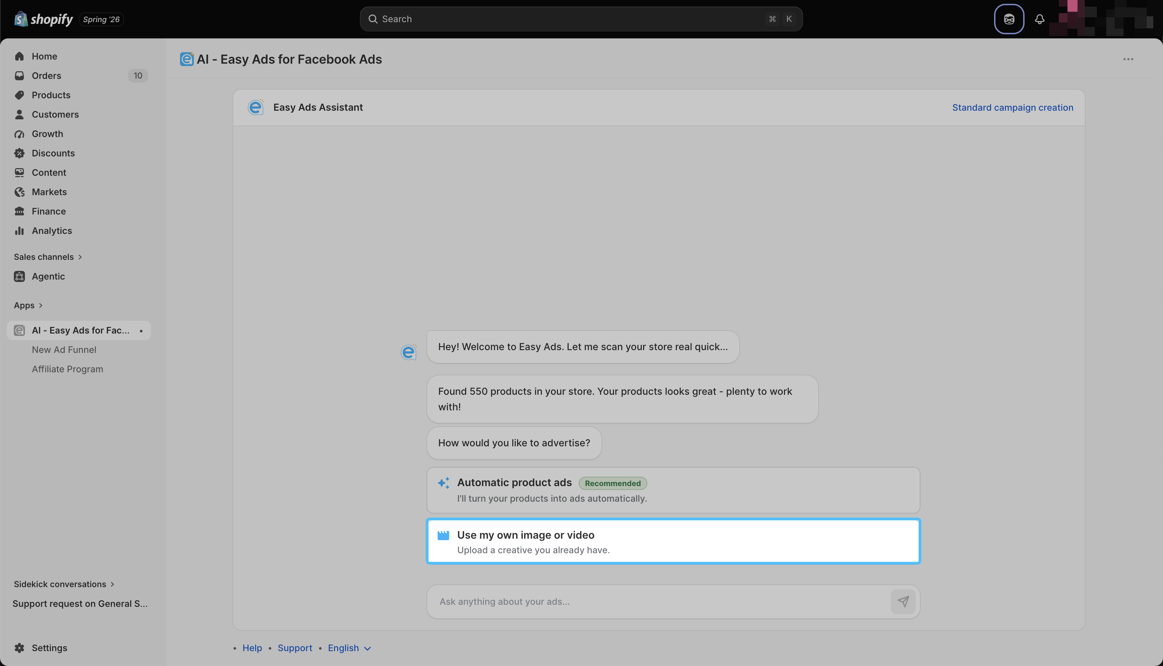Click the pin dot beside AI - Easy Ads app
The image size is (1163, 666).
tap(141, 331)
